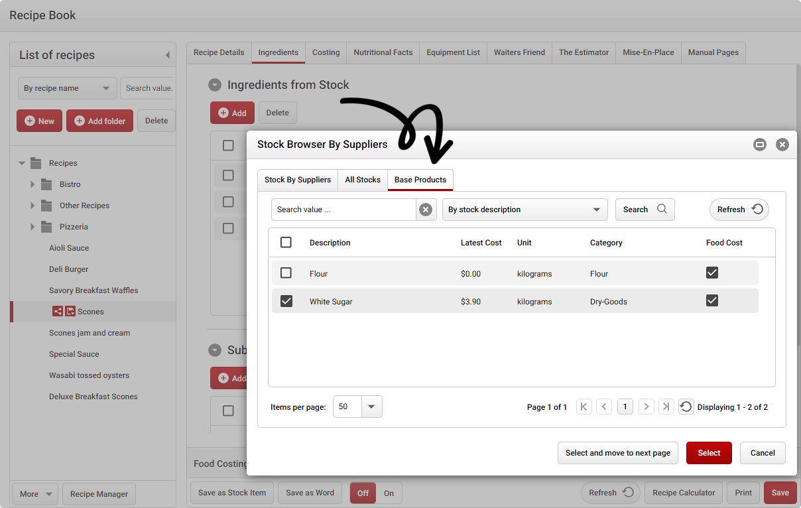Click the recipe list search value field

coord(148,88)
